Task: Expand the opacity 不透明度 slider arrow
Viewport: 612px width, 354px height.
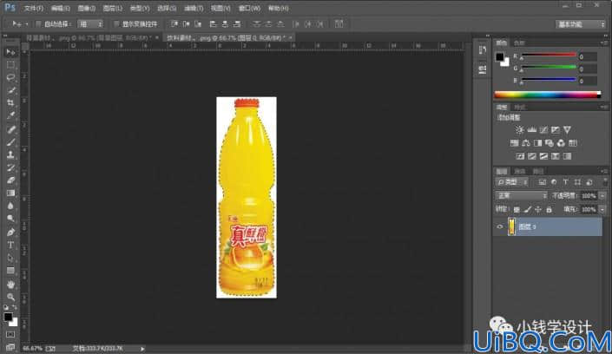Action: click(602, 196)
